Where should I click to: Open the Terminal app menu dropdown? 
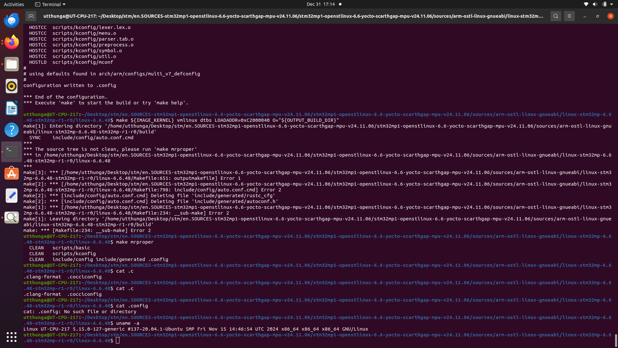tap(51, 4)
